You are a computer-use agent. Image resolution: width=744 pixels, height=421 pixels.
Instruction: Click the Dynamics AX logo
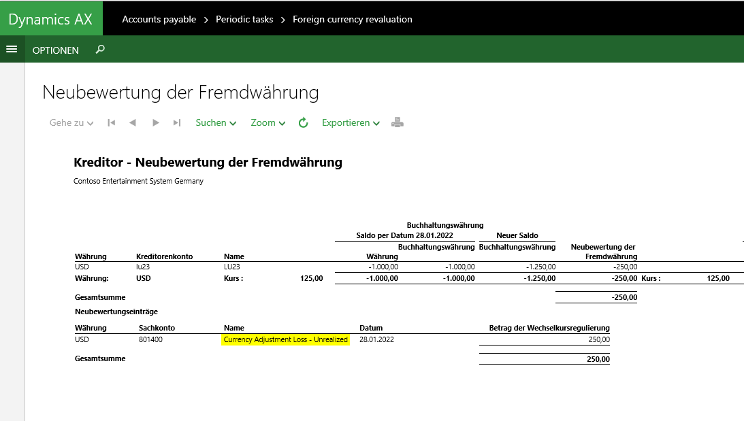[50, 18]
